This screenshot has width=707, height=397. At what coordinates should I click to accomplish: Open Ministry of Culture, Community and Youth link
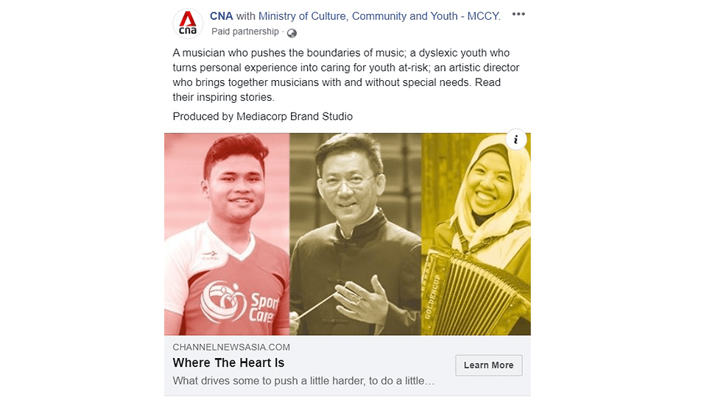(x=379, y=16)
